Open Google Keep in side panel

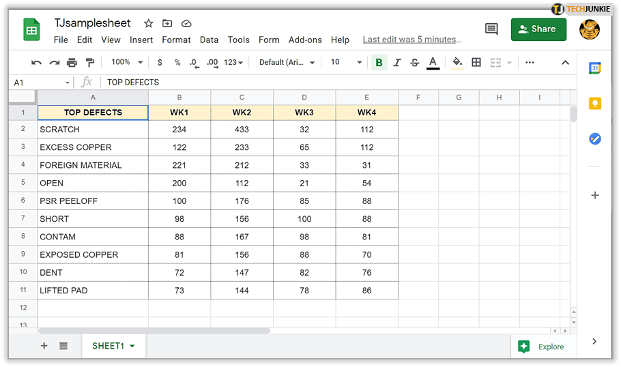coord(594,104)
